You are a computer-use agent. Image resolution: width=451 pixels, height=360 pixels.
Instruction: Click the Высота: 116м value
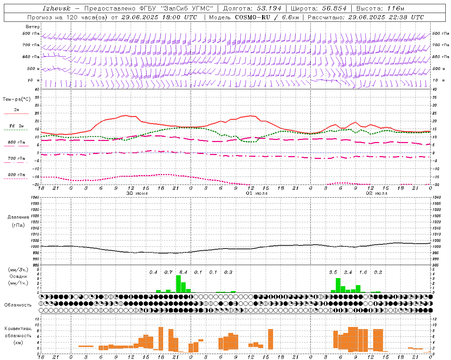380,8
